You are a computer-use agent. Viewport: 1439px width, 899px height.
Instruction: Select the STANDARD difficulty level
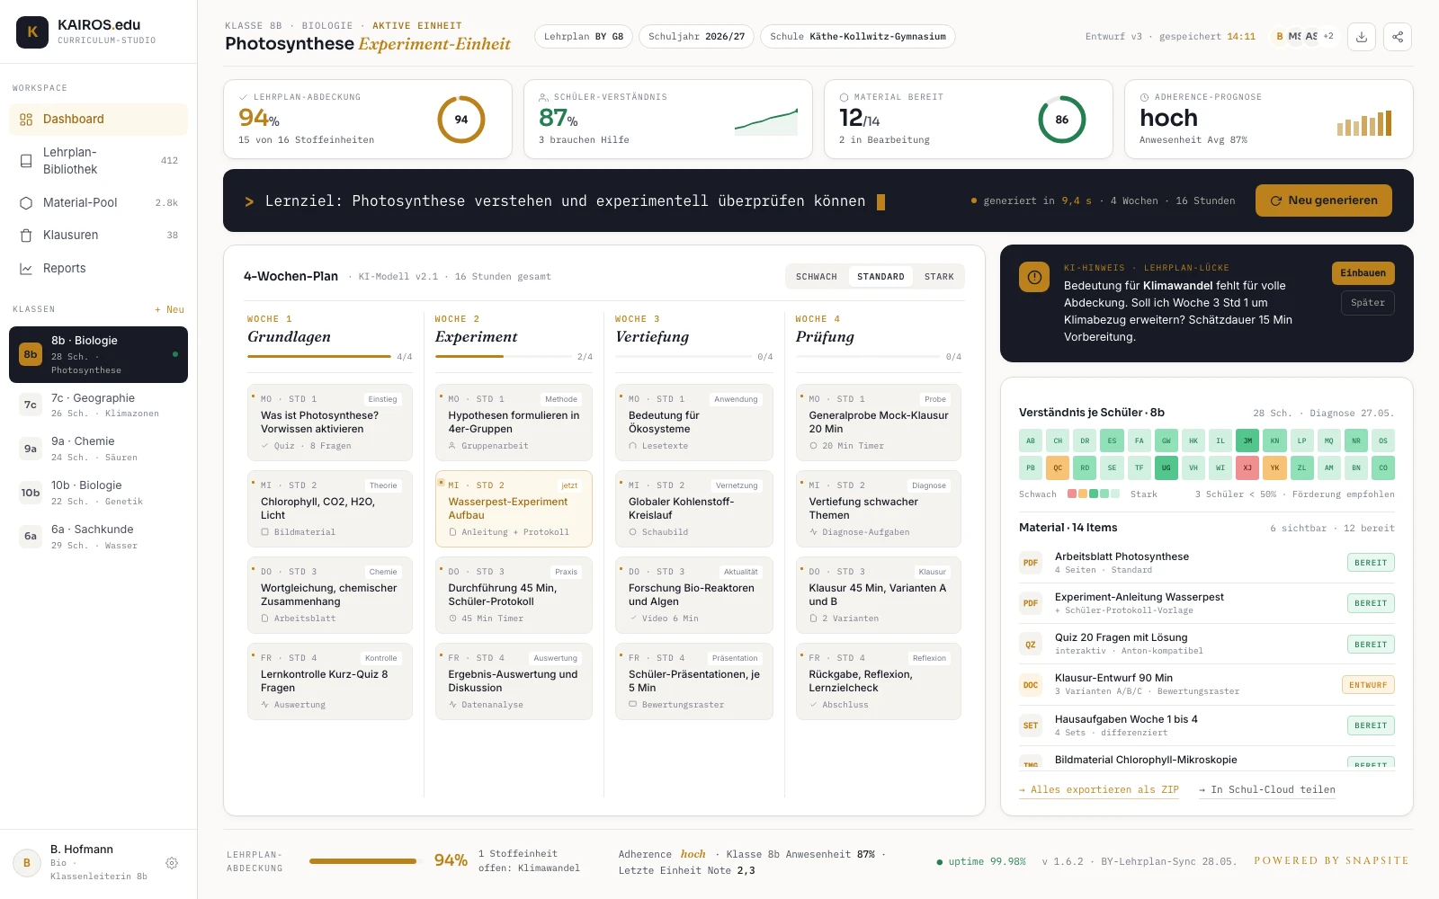tap(880, 277)
